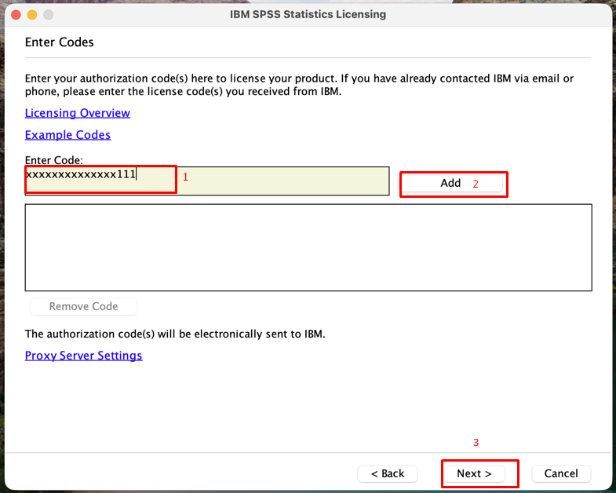Click the red annotation number 3 above Next
Image resolution: width=616 pixels, height=493 pixels.
[476, 443]
